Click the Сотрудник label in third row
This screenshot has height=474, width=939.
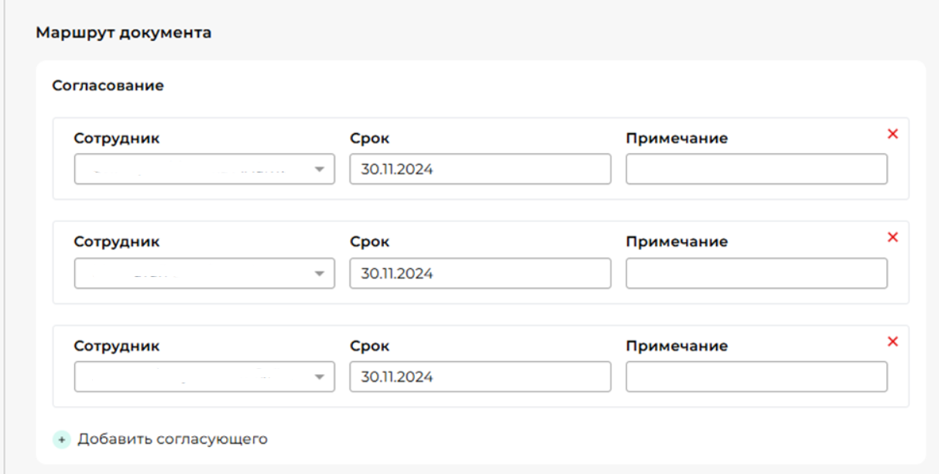[x=117, y=346]
